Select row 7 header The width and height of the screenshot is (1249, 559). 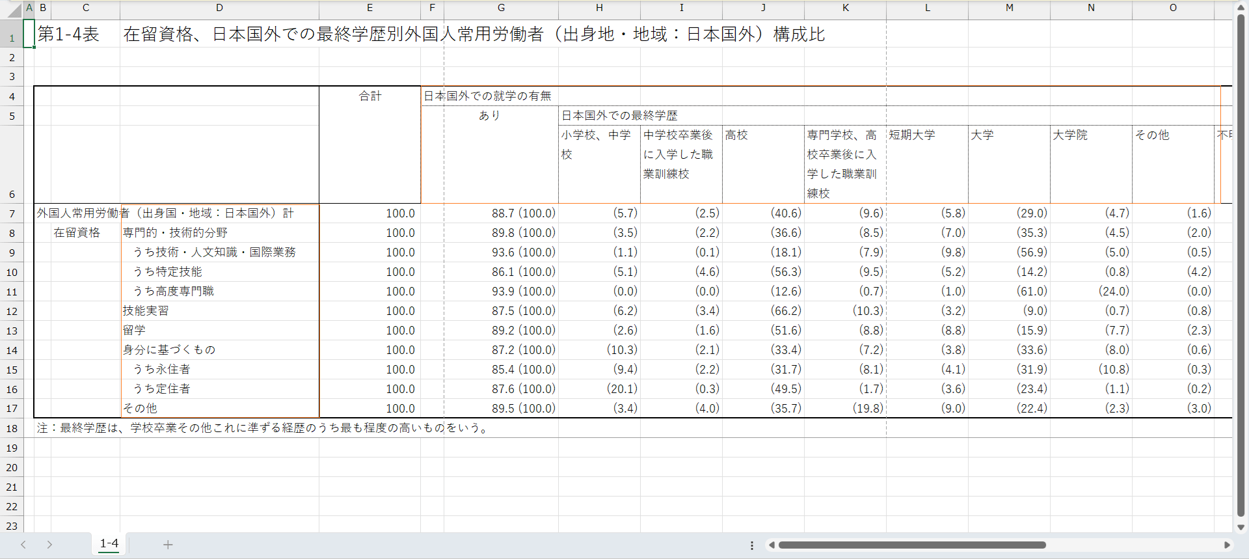(12, 213)
